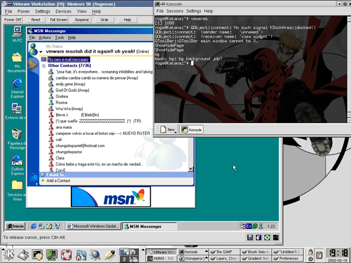Click the KDE logout power icon
The width and height of the screenshot is (351, 263).
coord(310,259)
